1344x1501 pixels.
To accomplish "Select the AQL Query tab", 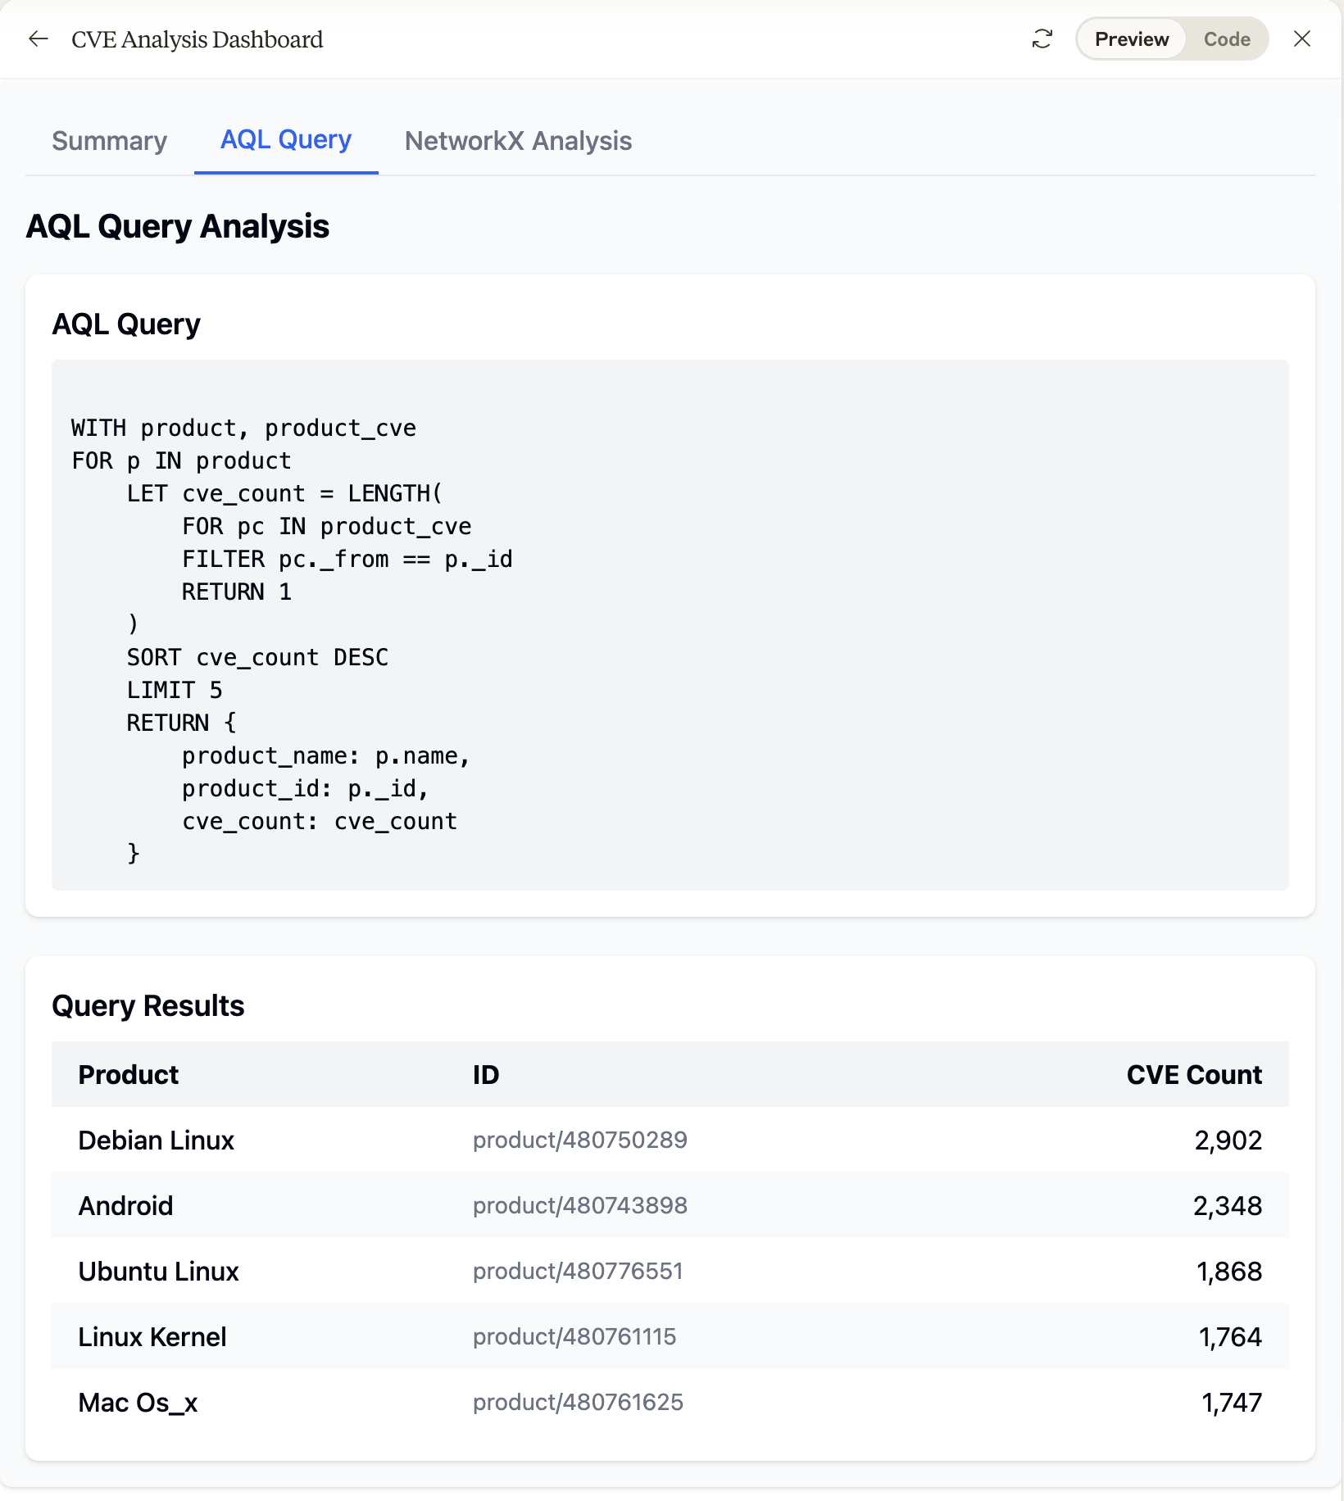I will click(x=286, y=140).
